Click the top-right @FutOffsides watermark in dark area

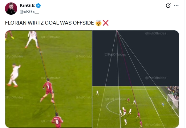point(156,33)
